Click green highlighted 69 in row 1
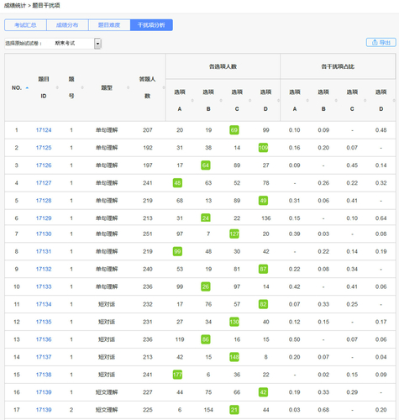 pyautogui.click(x=234, y=130)
